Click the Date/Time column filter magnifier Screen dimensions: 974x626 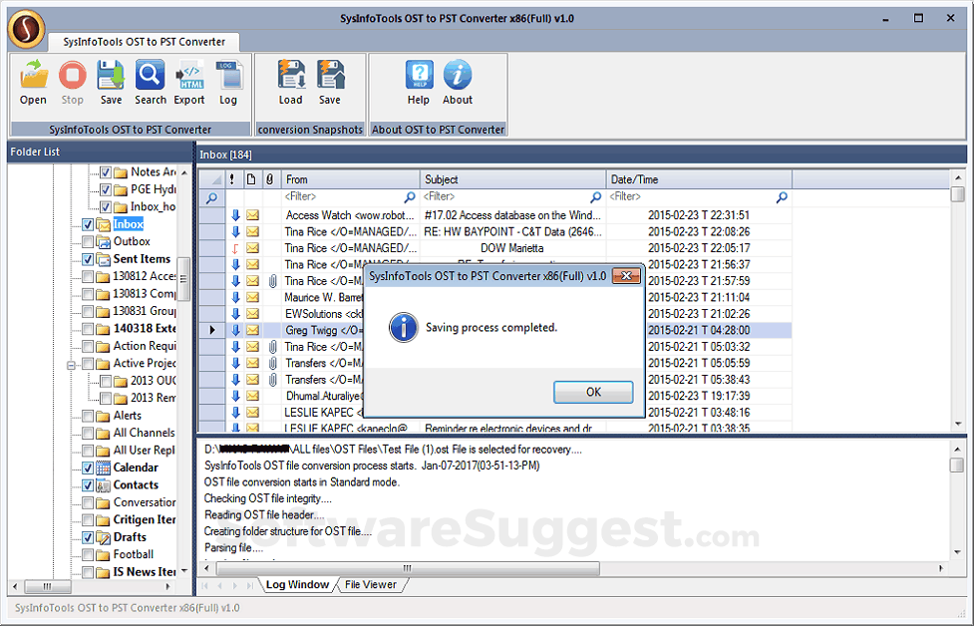pos(782,196)
